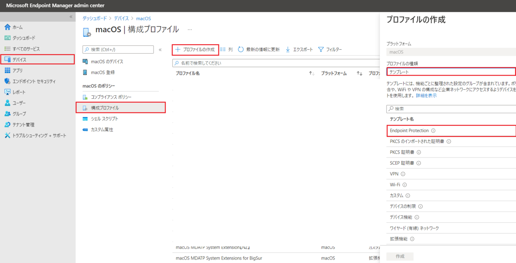The height and width of the screenshot is (263, 516).
Task: Select the PKCS 証明書 template
Action: [451, 152]
